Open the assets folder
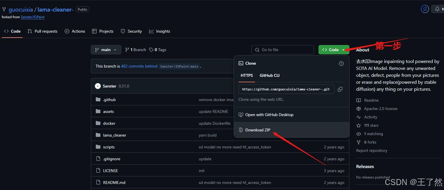 [108, 111]
